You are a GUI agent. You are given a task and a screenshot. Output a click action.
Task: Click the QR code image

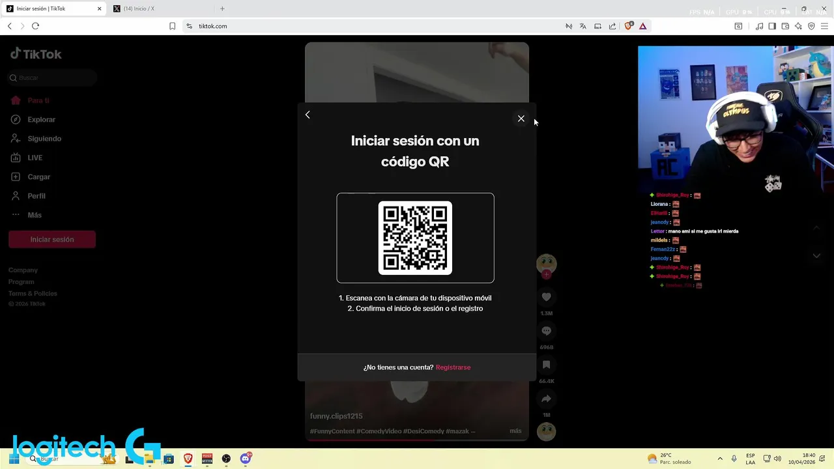[x=415, y=238]
